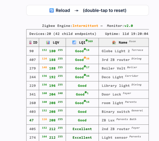
Task: Click the orange 116 minimum in row 47
Action: (x=44, y=119)
